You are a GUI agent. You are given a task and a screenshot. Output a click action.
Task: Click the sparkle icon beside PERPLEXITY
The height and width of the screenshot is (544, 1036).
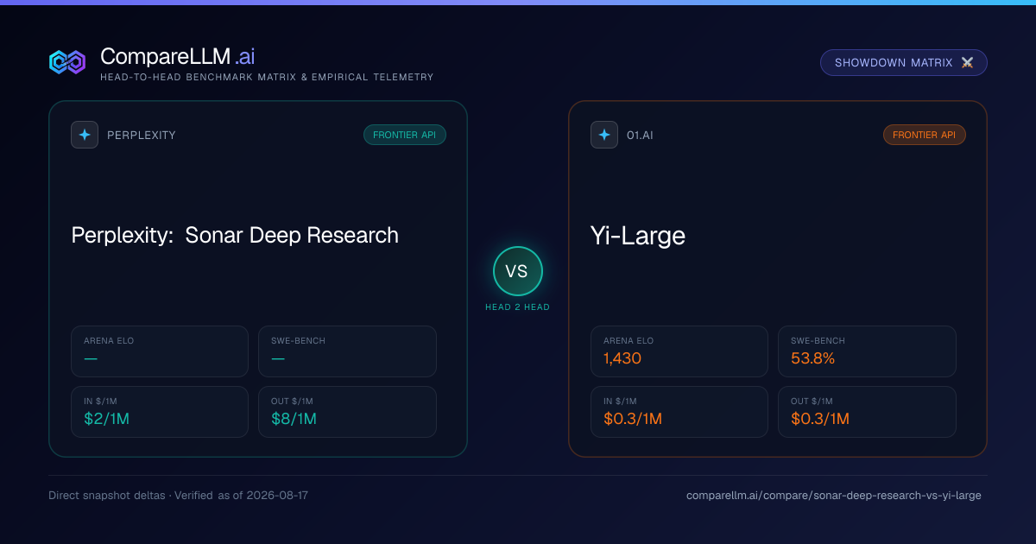click(85, 135)
